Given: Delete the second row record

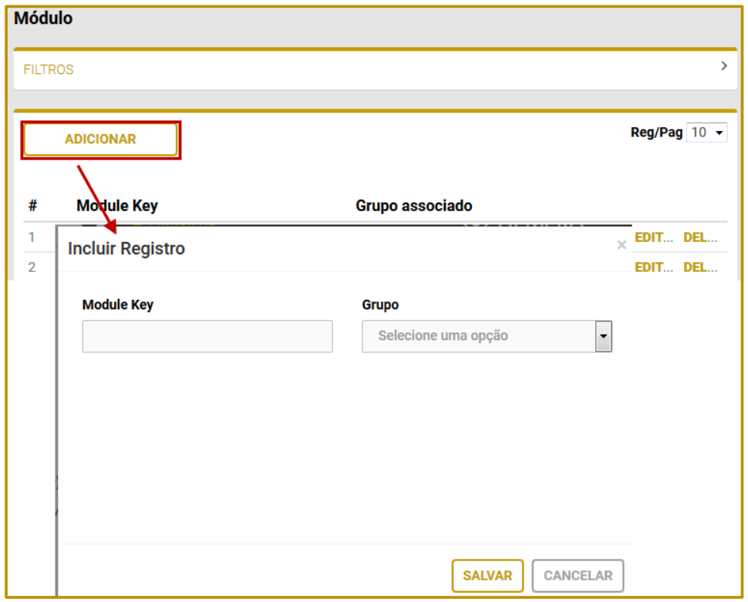Looking at the screenshot, I should [x=700, y=267].
